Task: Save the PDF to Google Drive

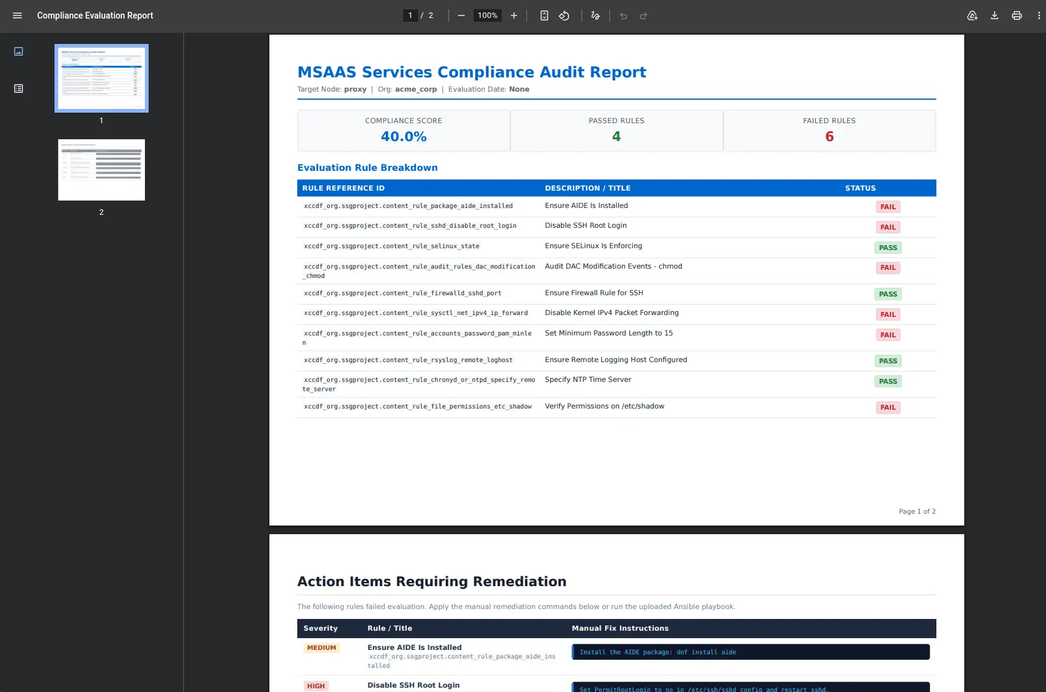Action: pos(972,15)
